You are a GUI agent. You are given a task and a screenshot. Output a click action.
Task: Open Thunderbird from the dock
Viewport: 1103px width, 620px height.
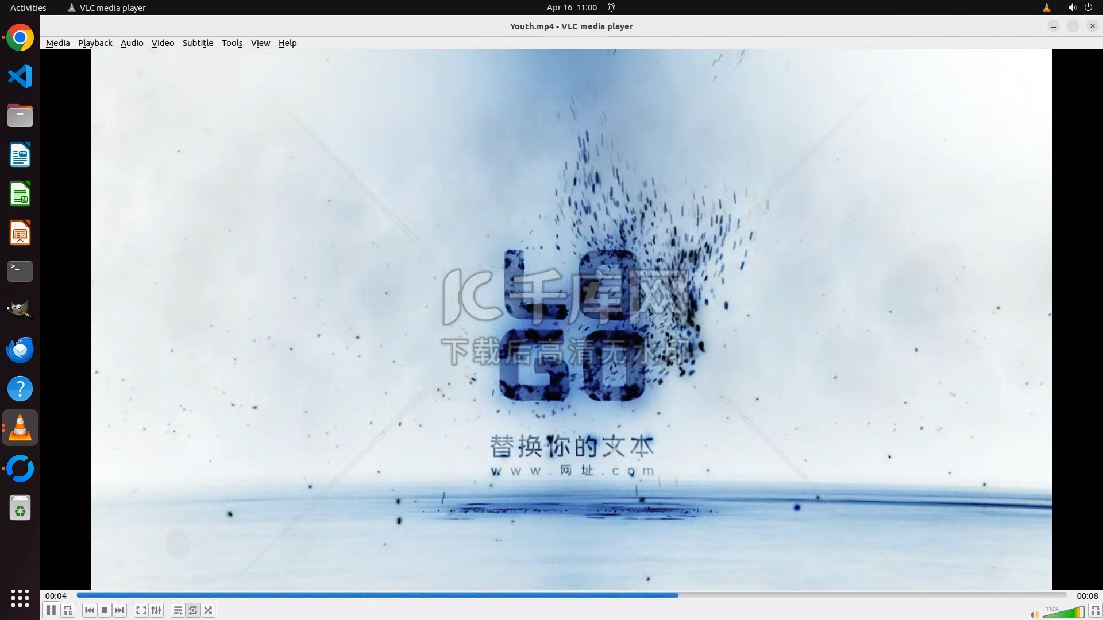point(20,350)
